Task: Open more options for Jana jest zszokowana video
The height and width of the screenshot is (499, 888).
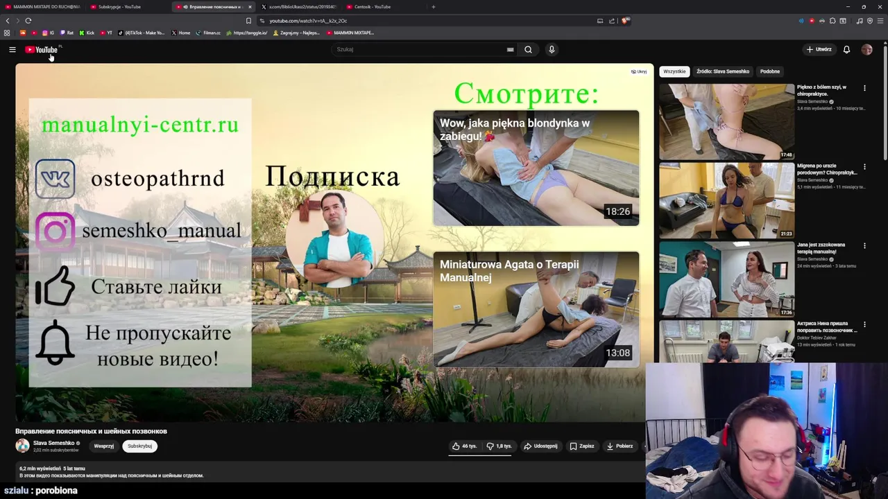Action: 864,246
